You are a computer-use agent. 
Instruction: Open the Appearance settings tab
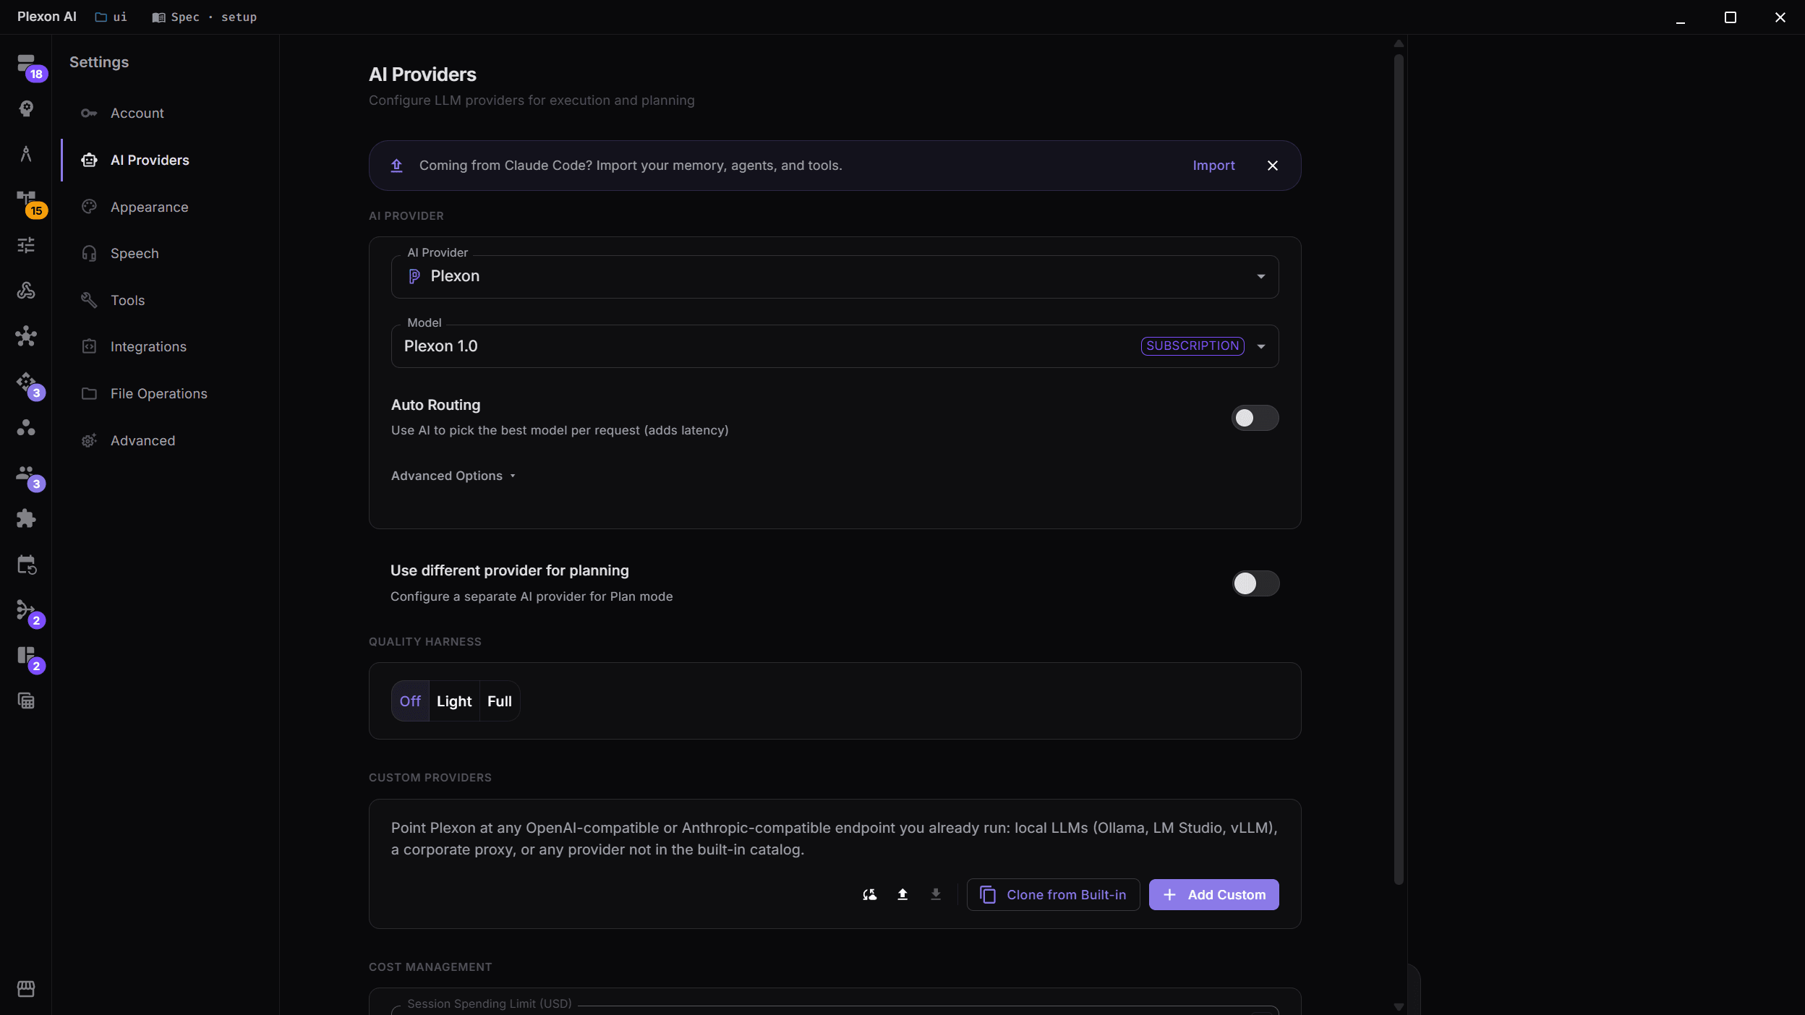pos(150,207)
